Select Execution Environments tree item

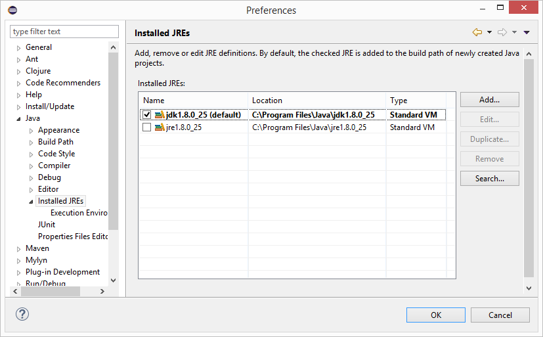point(79,213)
